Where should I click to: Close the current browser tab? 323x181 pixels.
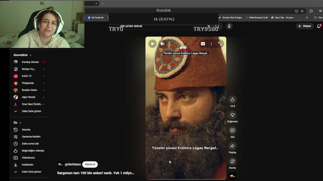96,4
